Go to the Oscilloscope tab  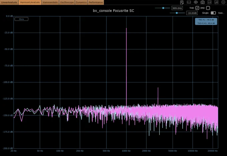67,2
